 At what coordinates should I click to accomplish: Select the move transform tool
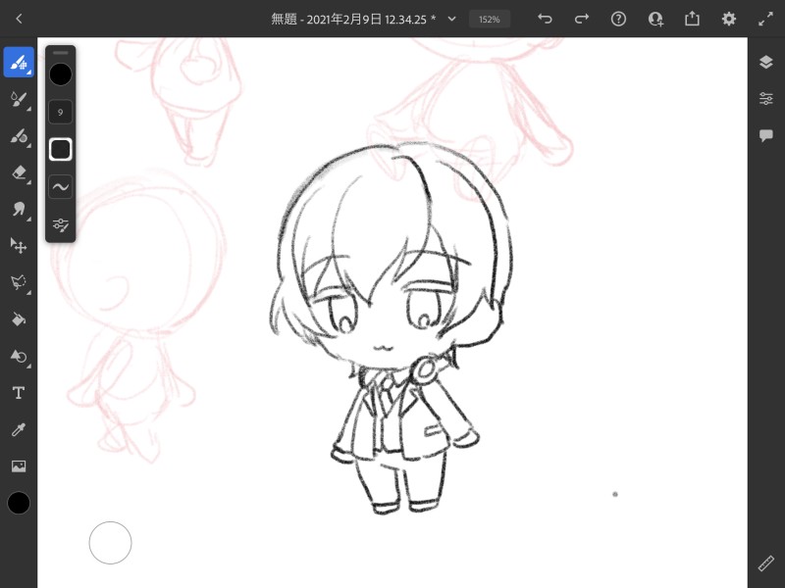pyautogui.click(x=19, y=246)
